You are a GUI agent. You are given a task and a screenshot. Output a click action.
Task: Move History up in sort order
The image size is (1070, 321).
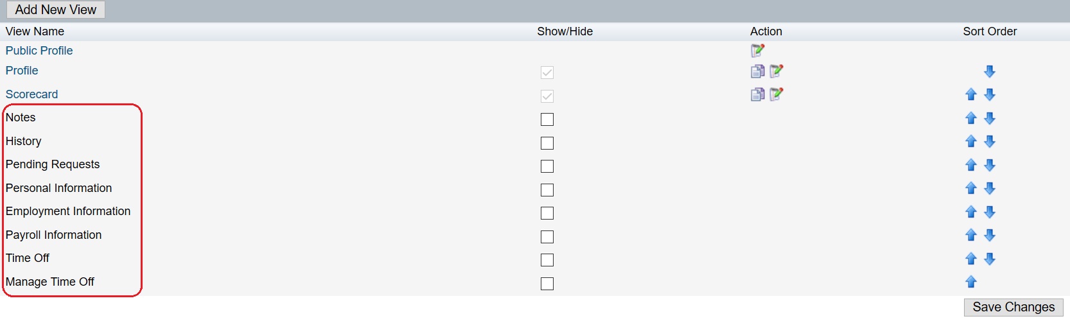971,141
